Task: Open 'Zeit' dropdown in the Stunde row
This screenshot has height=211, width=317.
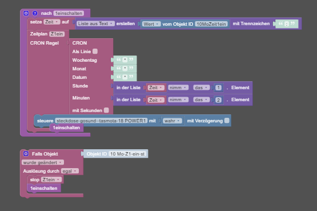Action: coord(156,87)
